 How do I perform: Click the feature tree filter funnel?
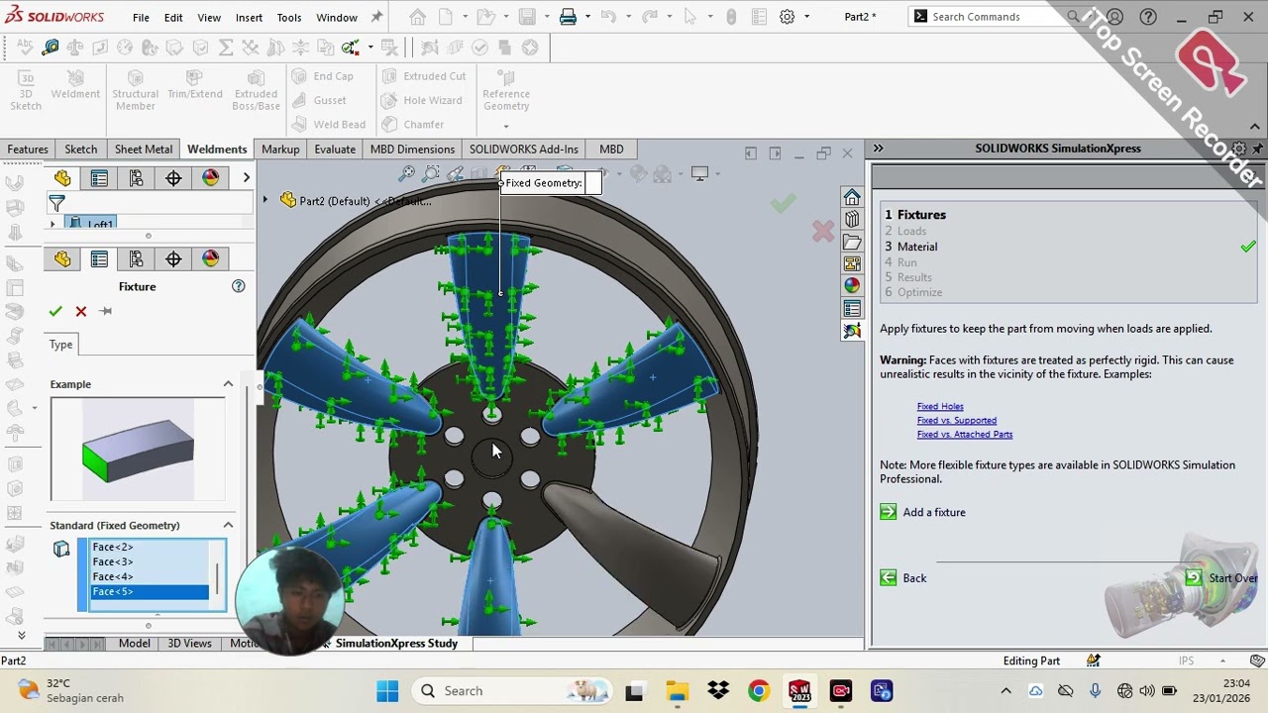point(56,203)
